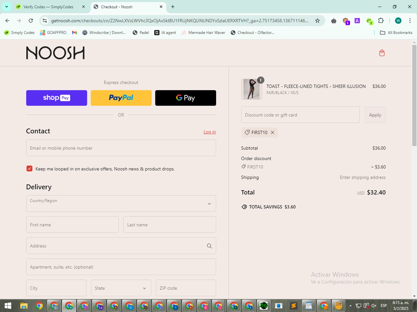Image resolution: width=417 pixels, height=312 pixels.
Task: Close the Verify Codes — SimplyCodes tab
Action: [x=83, y=7]
